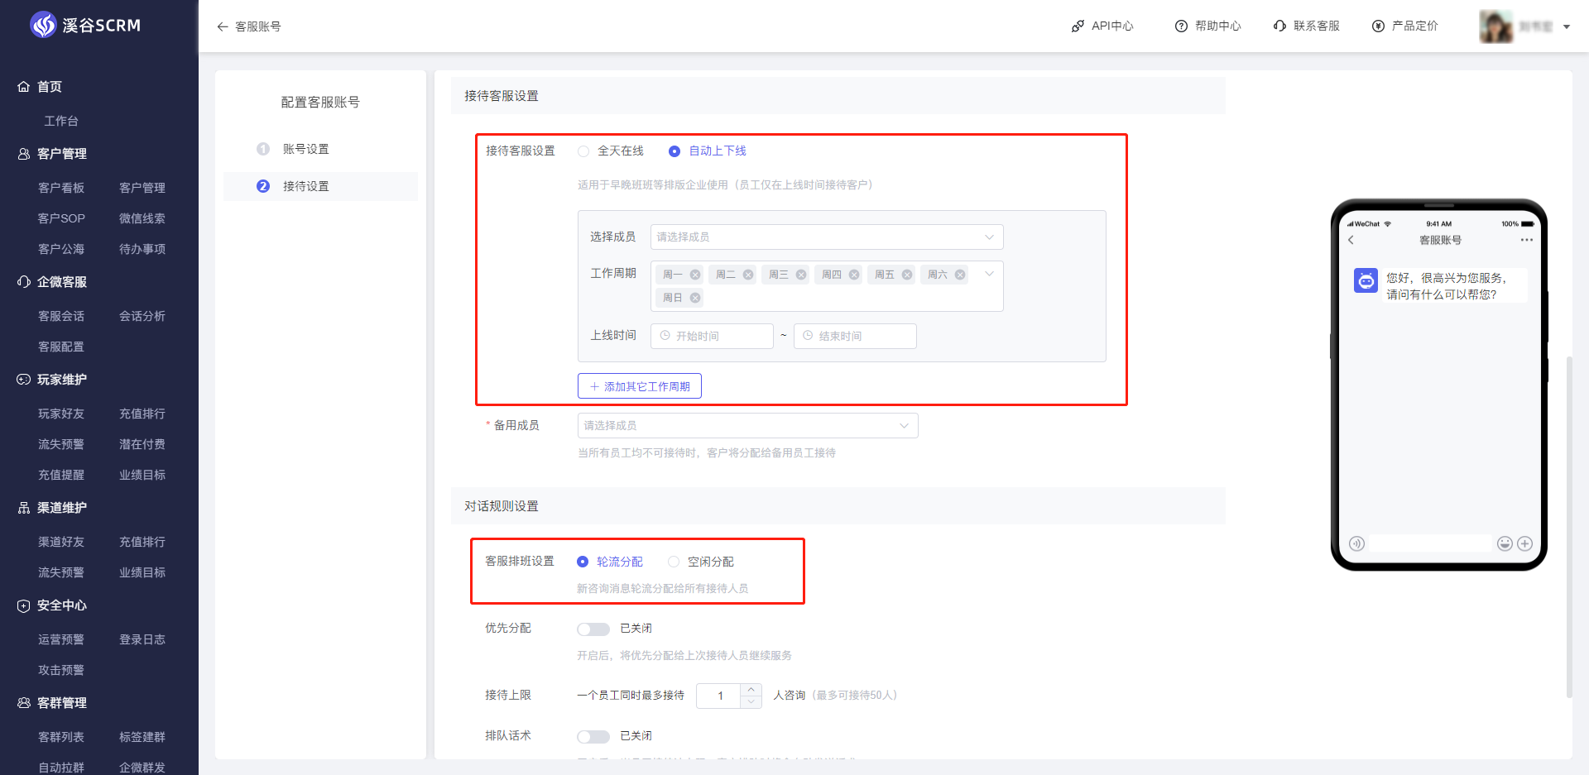Click the 开始时间 input field
The image size is (1589, 775).
click(x=712, y=337)
